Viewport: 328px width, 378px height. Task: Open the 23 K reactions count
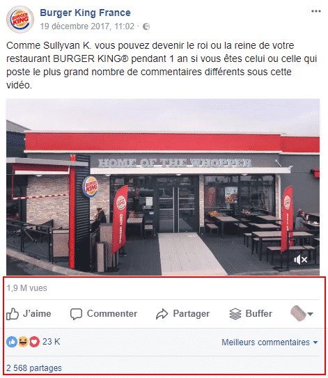tap(51, 342)
